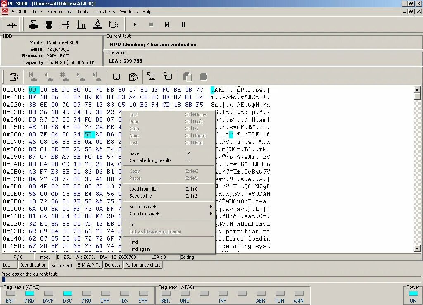Open the S.M.A.R.T. tab
The height and width of the screenshot is (305, 423).
pyautogui.click(x=89, y=265)
